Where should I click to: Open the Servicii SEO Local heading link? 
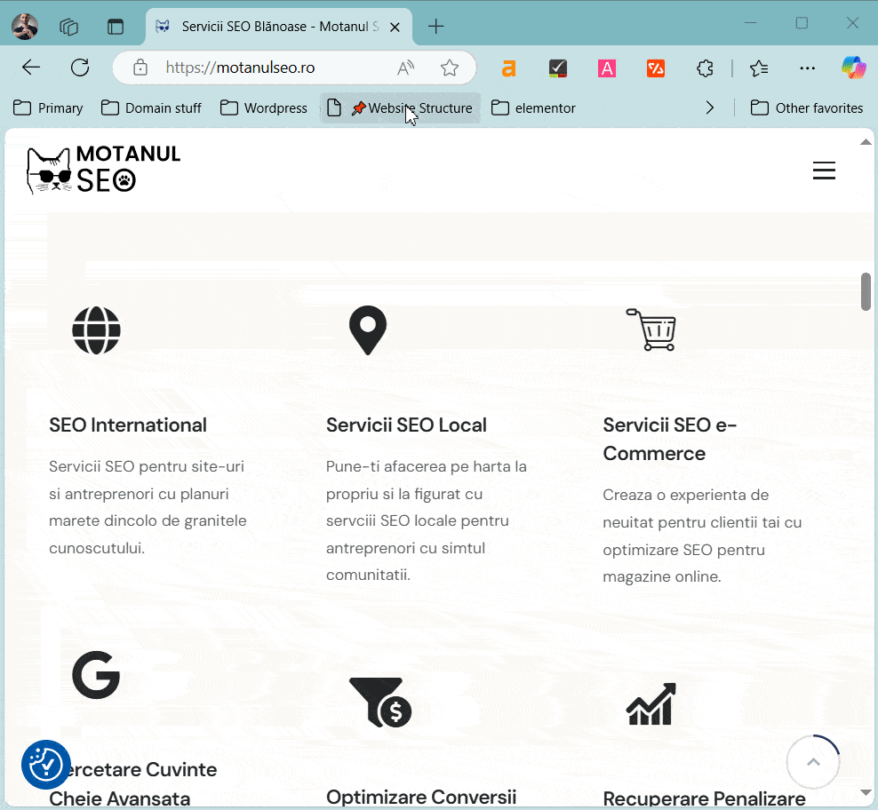click(x=406, y=425)
